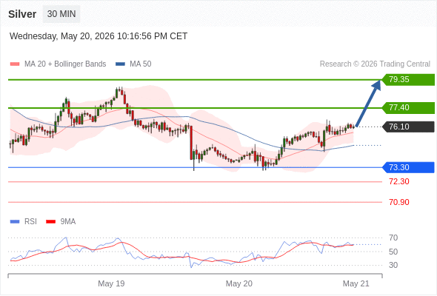The width and height of the screenshot is (437, 296).
Task: Click the Silver chart title
Action: [22, 14]
